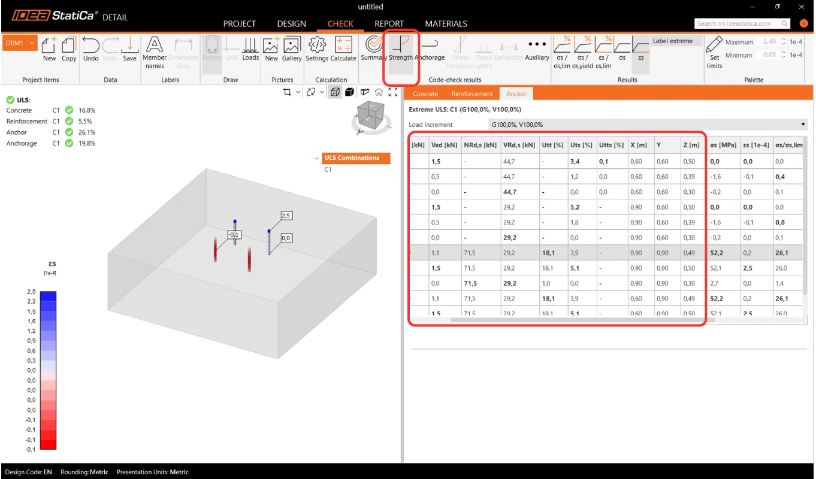Click the Loads draw icon
The width and height of the screenshot is (816, 479).
pyautogui.click(x=250, y=48)
